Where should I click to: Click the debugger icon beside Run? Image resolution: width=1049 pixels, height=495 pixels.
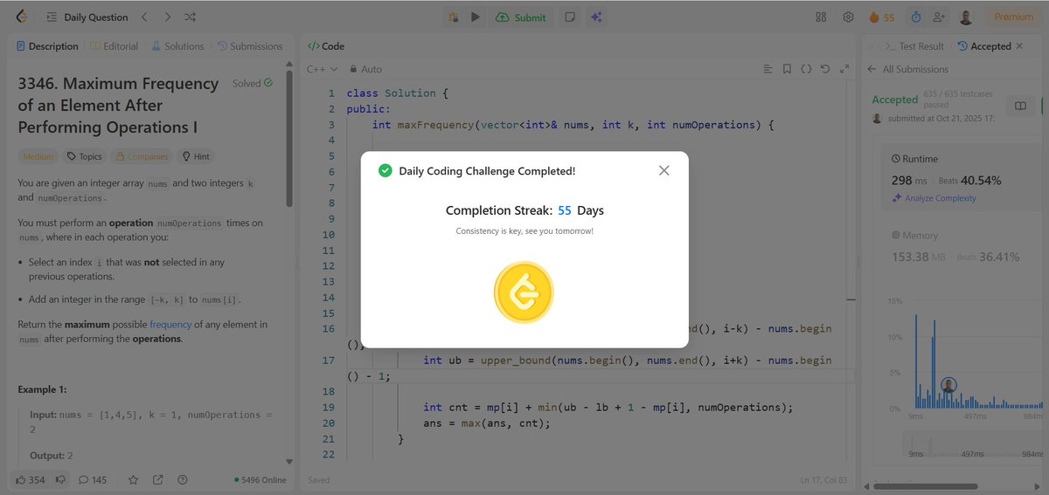point(453,17)
